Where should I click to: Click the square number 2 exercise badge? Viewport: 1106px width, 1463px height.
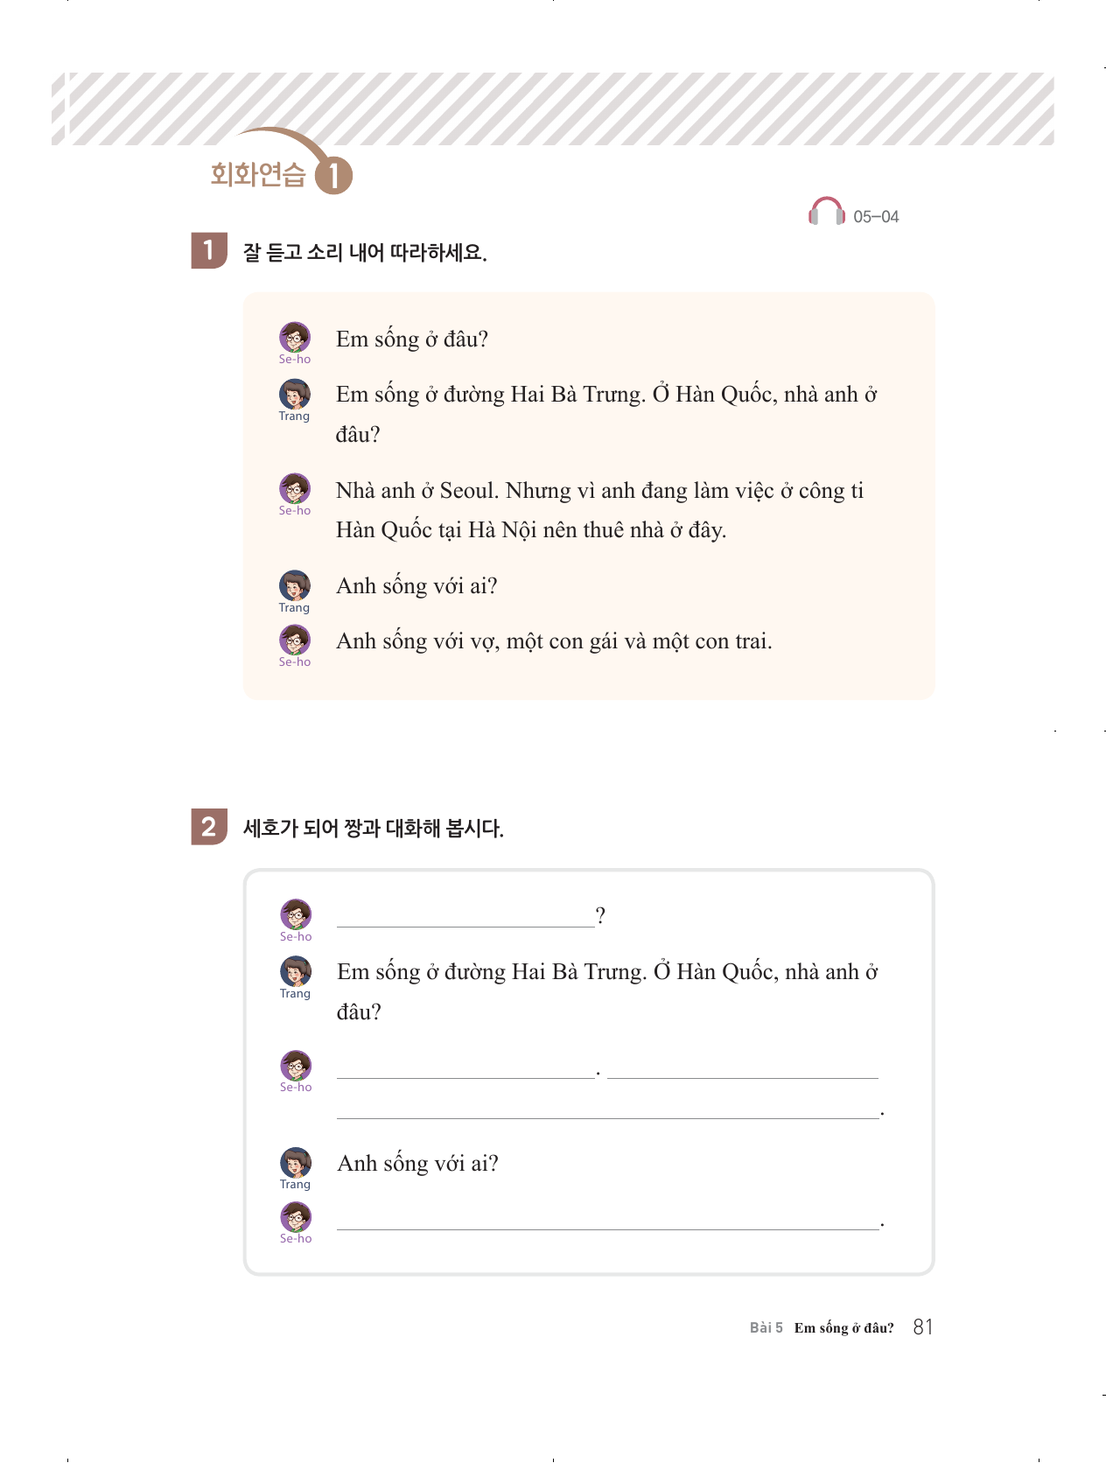209,827
